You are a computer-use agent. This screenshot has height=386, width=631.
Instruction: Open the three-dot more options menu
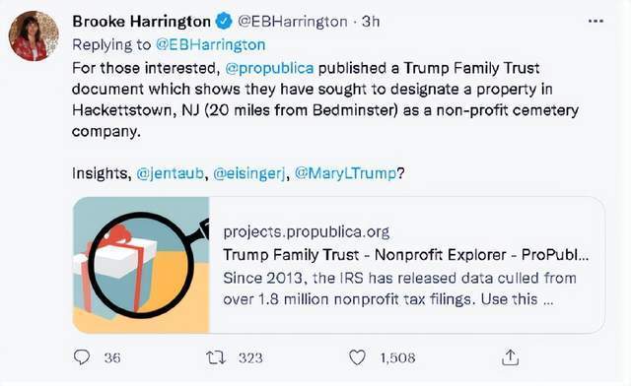tap(596, 21)
